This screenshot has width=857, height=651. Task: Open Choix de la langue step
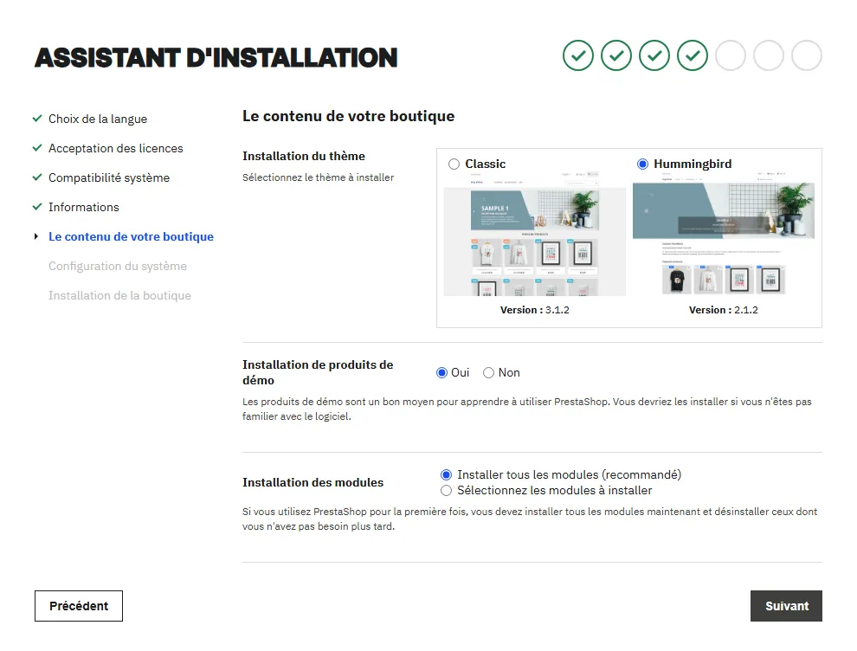[98, 119]
